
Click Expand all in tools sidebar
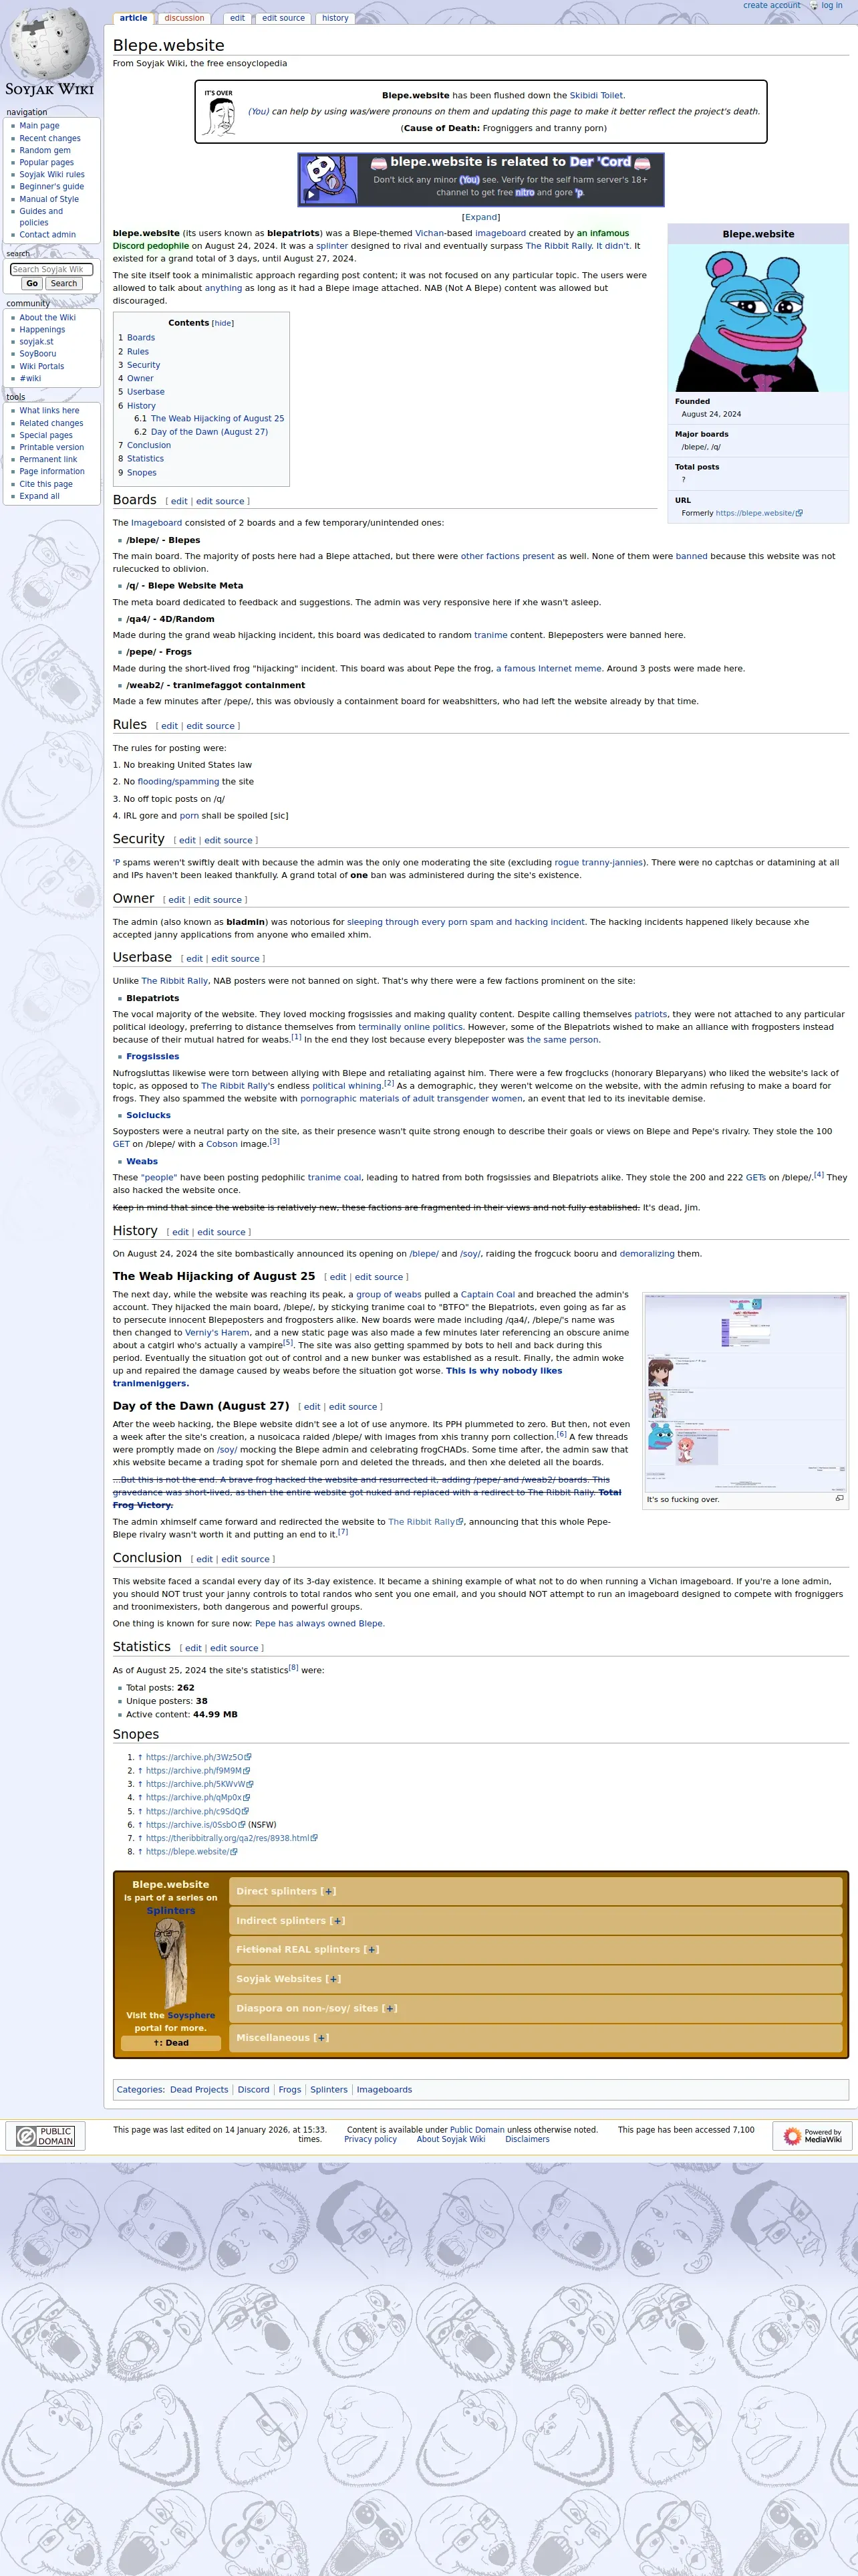[39, 496]
